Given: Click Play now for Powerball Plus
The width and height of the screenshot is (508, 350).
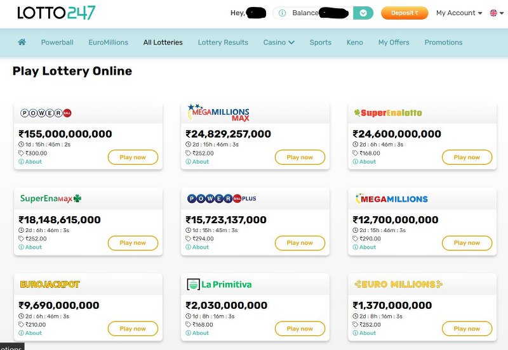Looking at the screenshot, I should (300, 243).
